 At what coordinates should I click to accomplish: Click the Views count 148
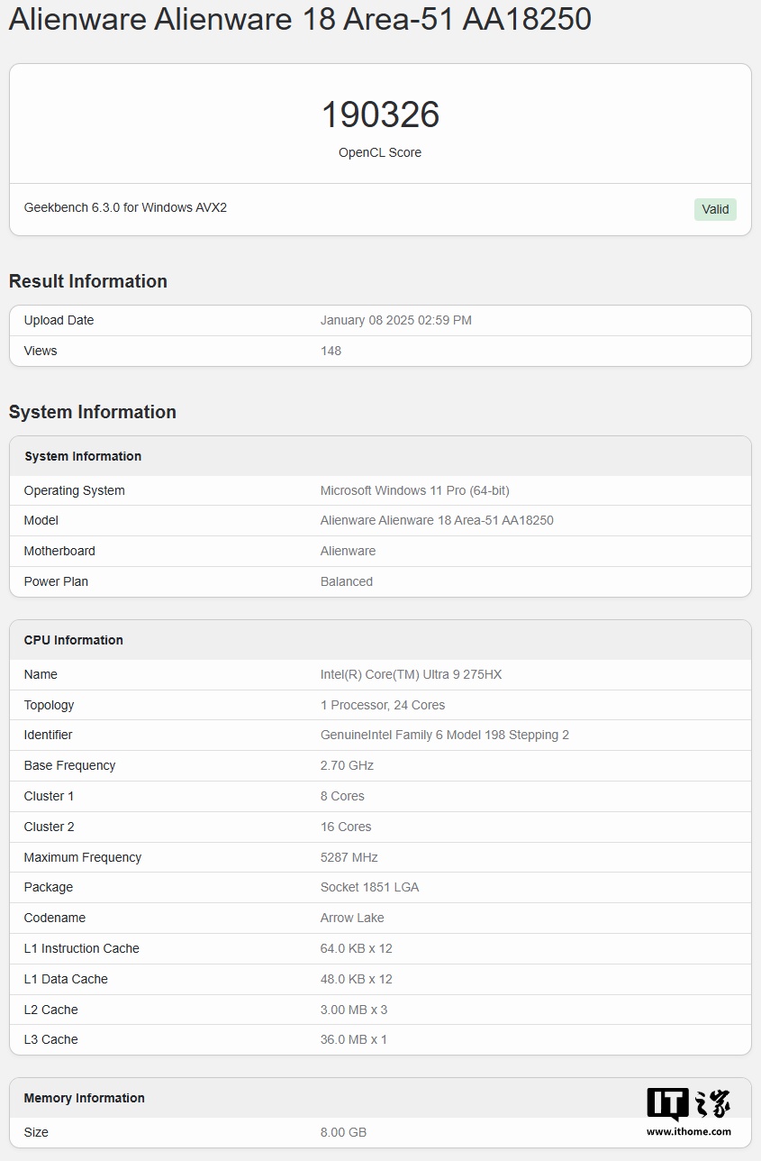click(331, 351)
